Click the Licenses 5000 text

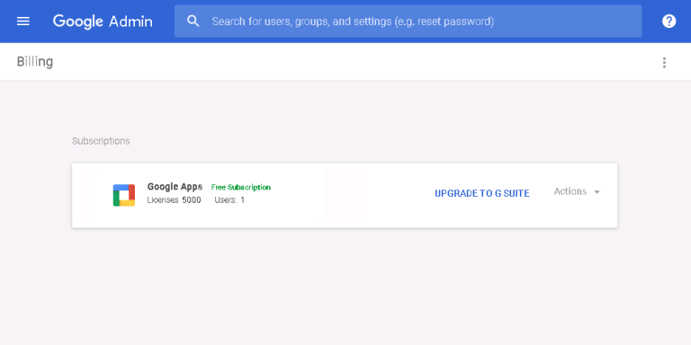174,200
